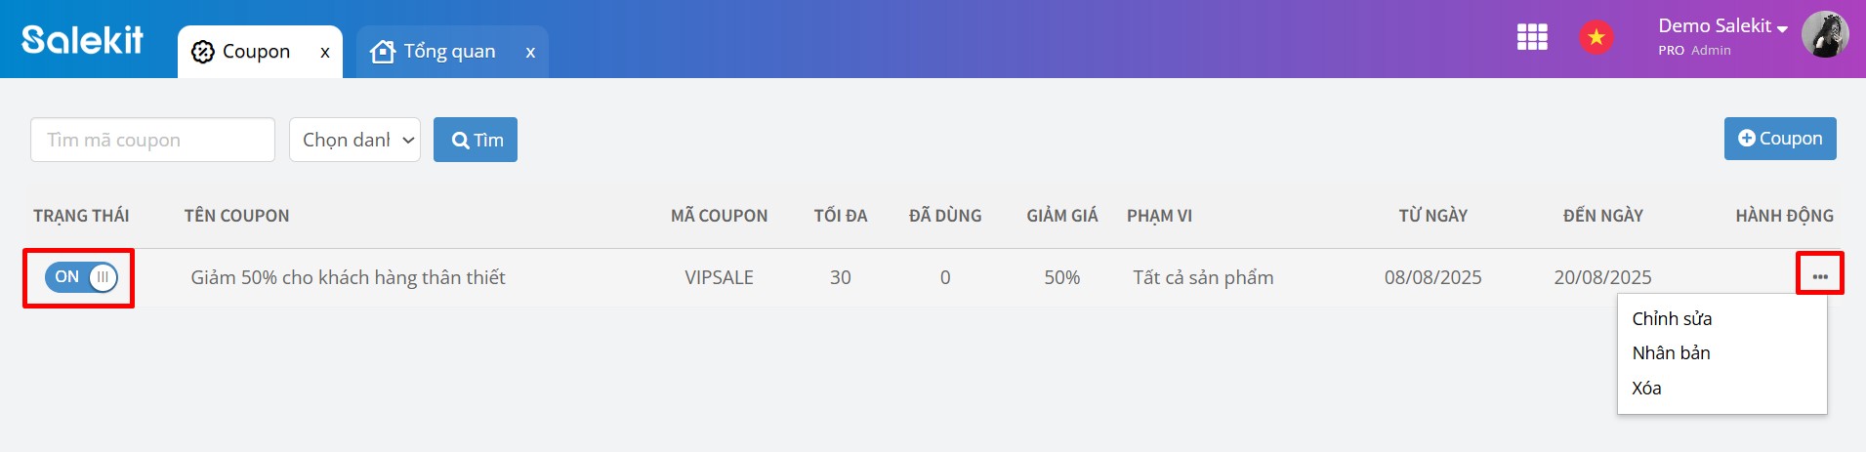Focus the Tìm mã coupon search field

[x=152, y=140]
